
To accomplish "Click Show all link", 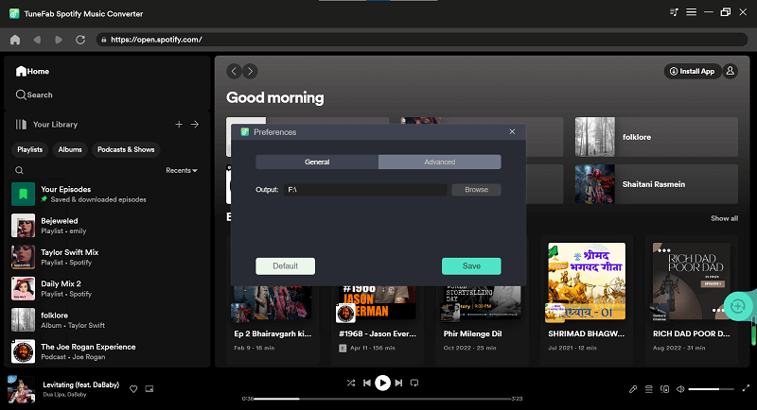I will 724,218.
